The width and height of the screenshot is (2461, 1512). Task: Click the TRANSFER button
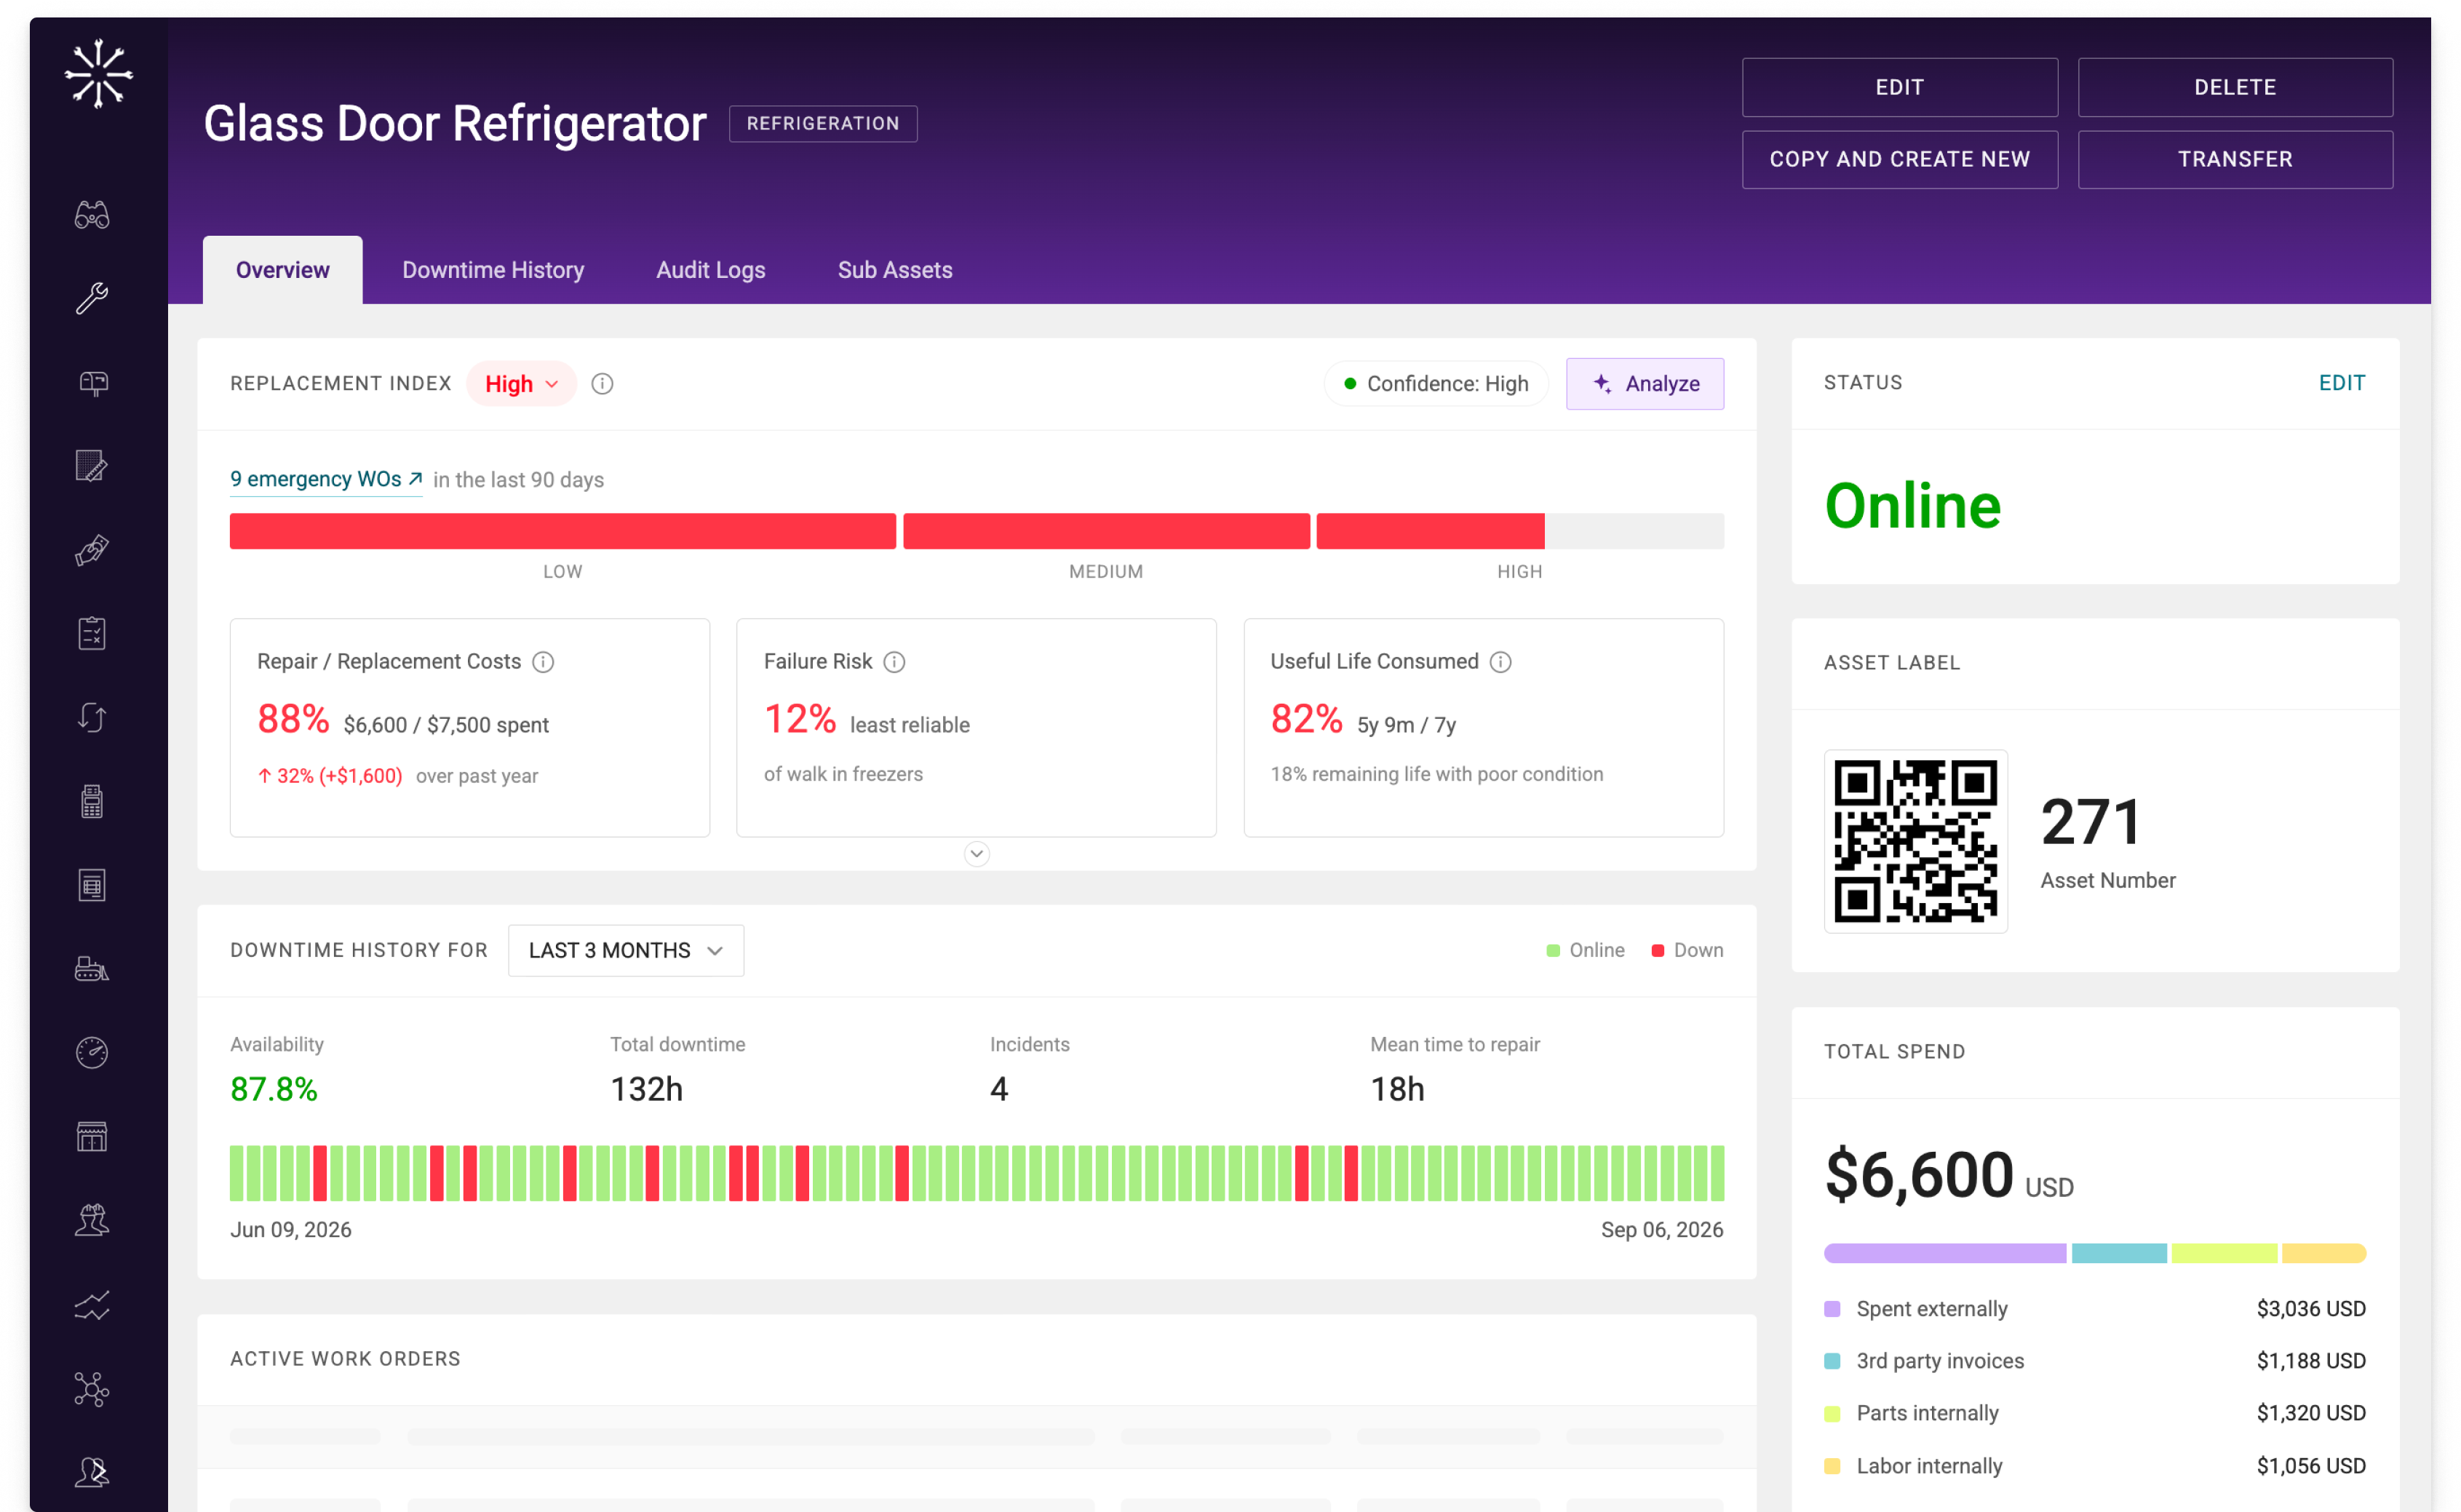pyautogui.click(x=2236, y=159)
